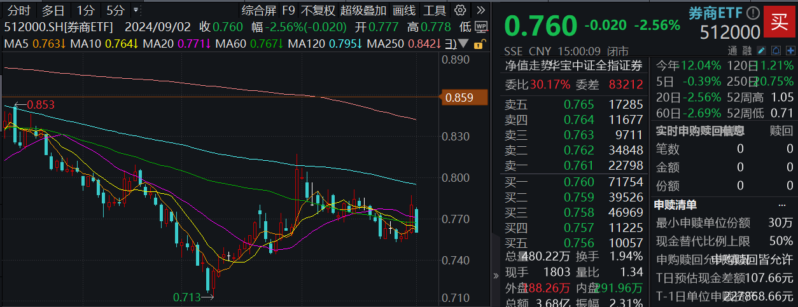
Task: Open the 实时申购赎回信息 tab
Action: [x=700, y=130]
